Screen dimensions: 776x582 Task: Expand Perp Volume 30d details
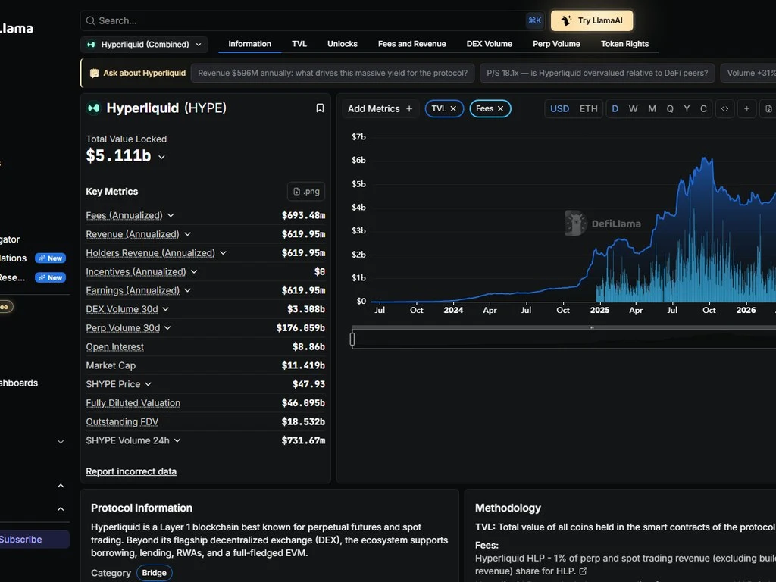point(167,327)
